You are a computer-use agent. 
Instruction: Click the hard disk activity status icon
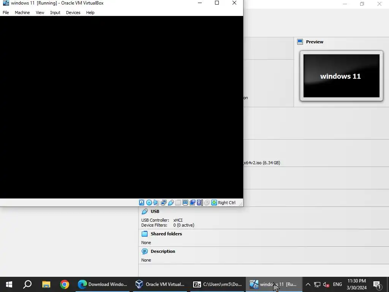tap(141, 203)
